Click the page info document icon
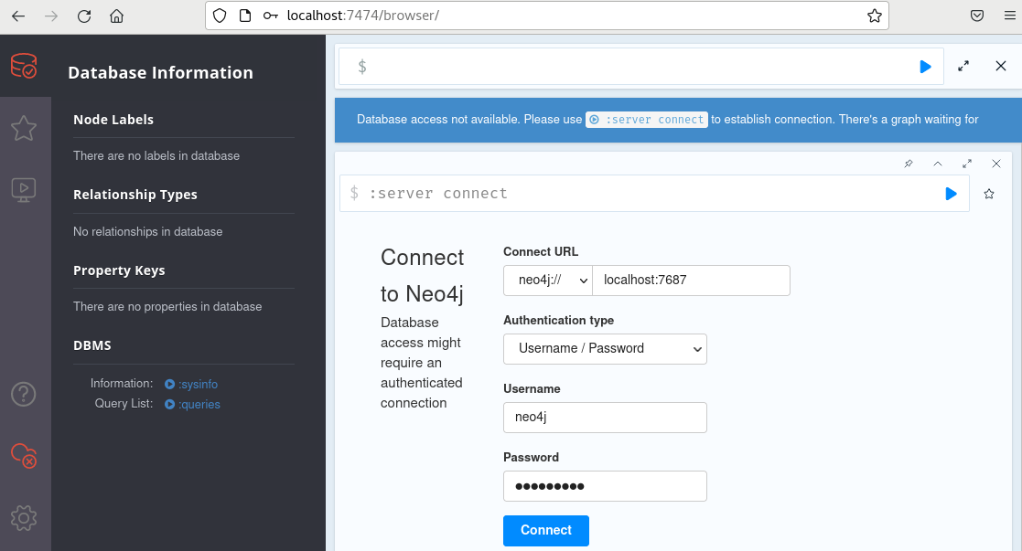This screenshot has height=551, width=1022. [245, 16]
